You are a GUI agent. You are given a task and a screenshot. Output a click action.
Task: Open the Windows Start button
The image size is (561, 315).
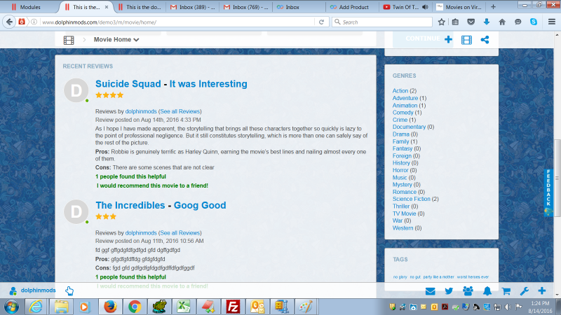coord(12,307)
